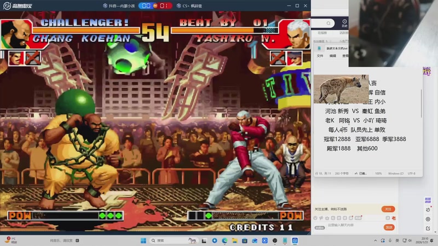Click the microphone tray icon

(x=390, y=241)
